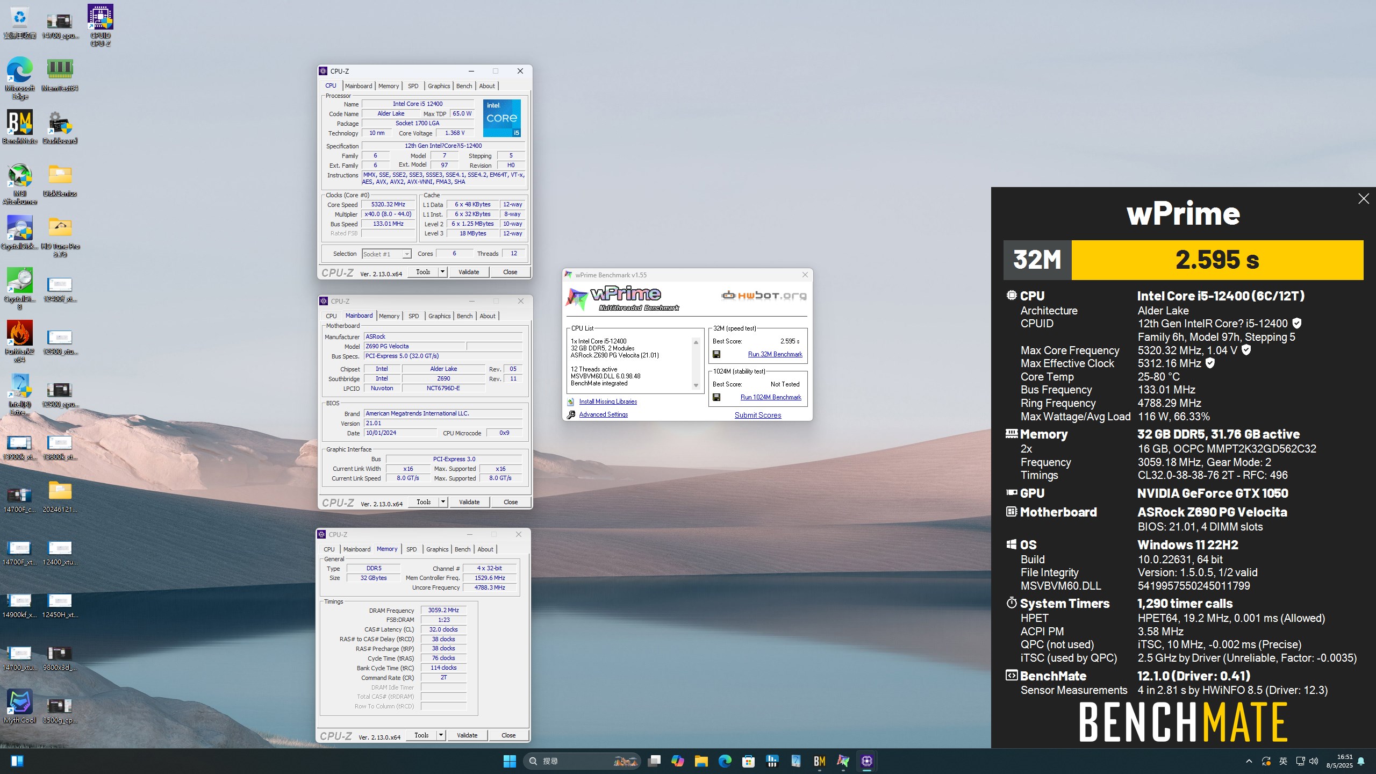
Task: Open Graphics tab in middle CPU-Z window
Action: point(439,316)
